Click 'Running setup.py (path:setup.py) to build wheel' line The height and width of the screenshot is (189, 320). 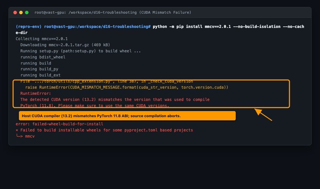pyautogui.click(x=80, y=51)
